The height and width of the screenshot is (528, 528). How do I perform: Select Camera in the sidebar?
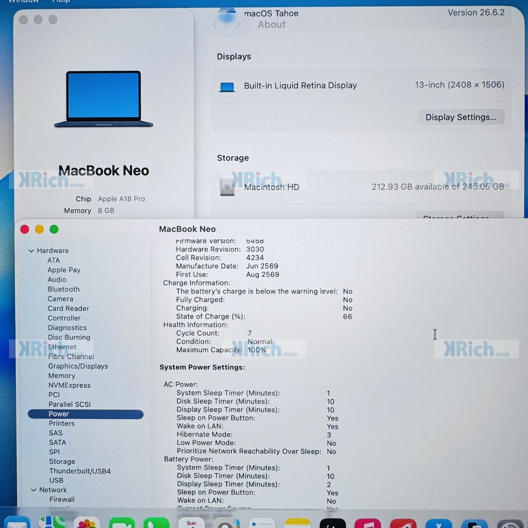60,299
